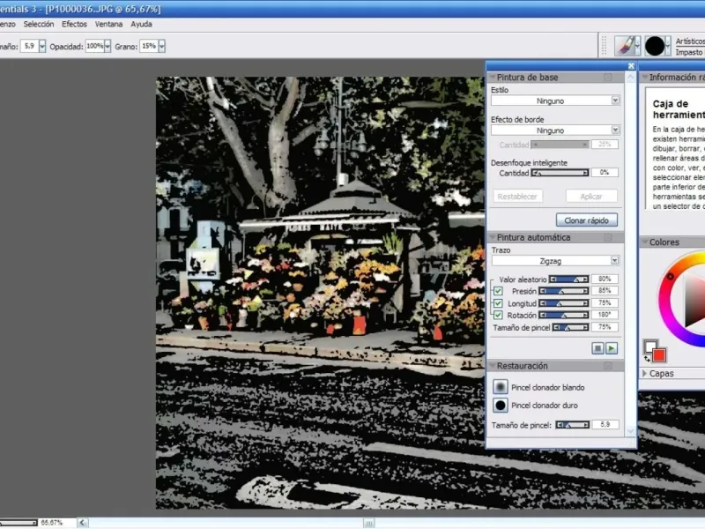Image resolution: width=705 pixels, height=529 pixels.
Task: Select the Pincel clonador duro icon
Action: [x=501, y=406]
